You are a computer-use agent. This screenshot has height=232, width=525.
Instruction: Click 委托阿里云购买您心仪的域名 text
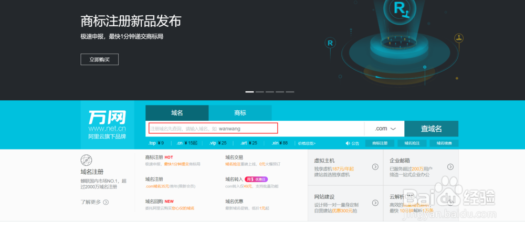point(170,208)
